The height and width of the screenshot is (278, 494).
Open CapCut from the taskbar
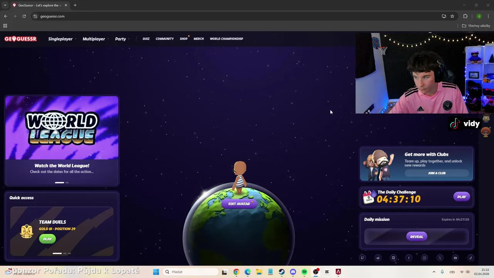(x=327, y=272)
